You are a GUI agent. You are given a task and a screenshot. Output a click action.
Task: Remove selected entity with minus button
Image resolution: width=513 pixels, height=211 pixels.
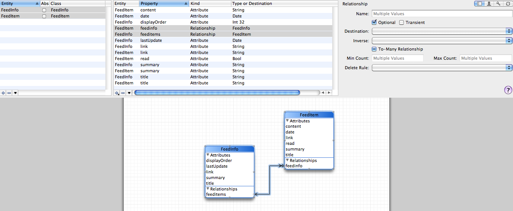(9, 93)
